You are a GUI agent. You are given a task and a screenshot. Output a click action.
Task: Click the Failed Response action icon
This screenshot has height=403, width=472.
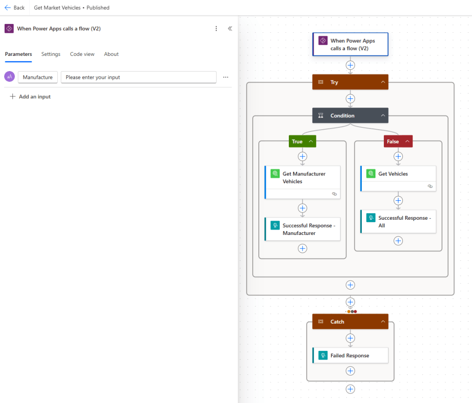(323, 355)
